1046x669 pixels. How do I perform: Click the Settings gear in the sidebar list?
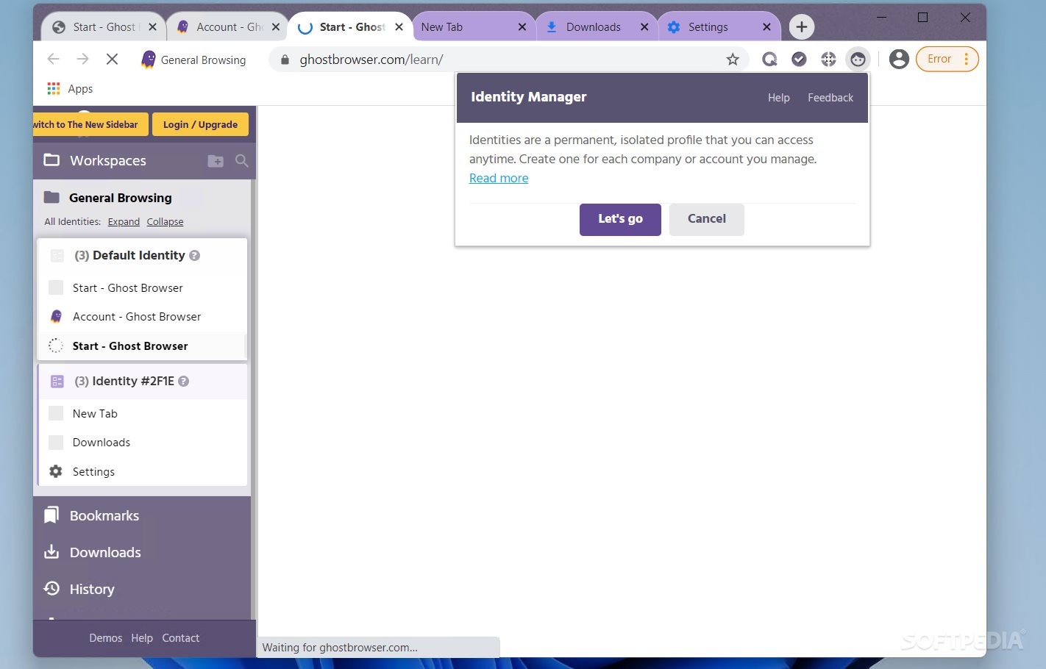(x=56, y=472)
